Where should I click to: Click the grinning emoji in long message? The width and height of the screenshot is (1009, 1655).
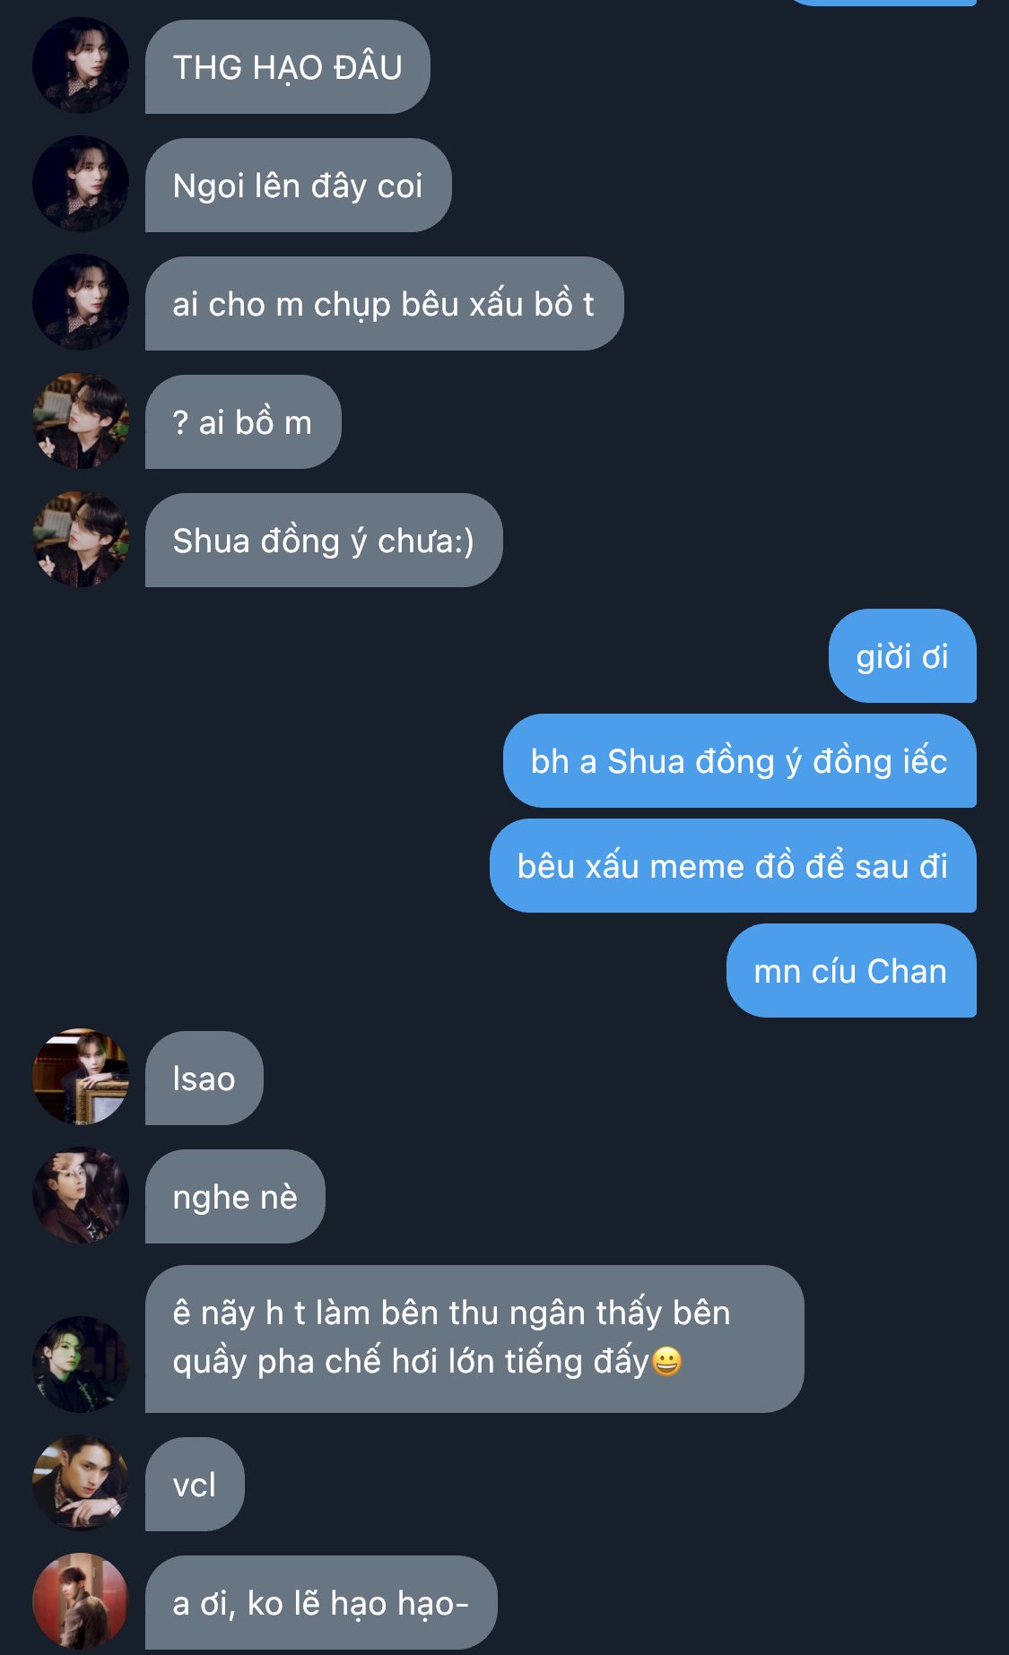[x=666, y=1362]
